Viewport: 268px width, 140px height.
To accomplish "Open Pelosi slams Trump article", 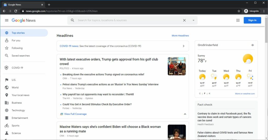I will (110, 84).
